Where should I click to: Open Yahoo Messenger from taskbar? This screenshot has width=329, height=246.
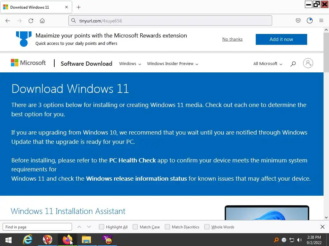[107, 240]
